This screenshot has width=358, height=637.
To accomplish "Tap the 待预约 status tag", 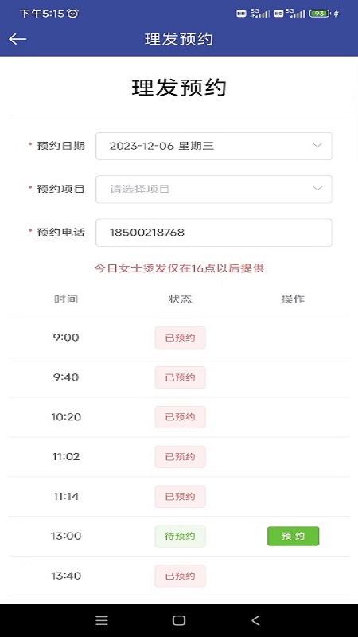I will coord(181,536).
